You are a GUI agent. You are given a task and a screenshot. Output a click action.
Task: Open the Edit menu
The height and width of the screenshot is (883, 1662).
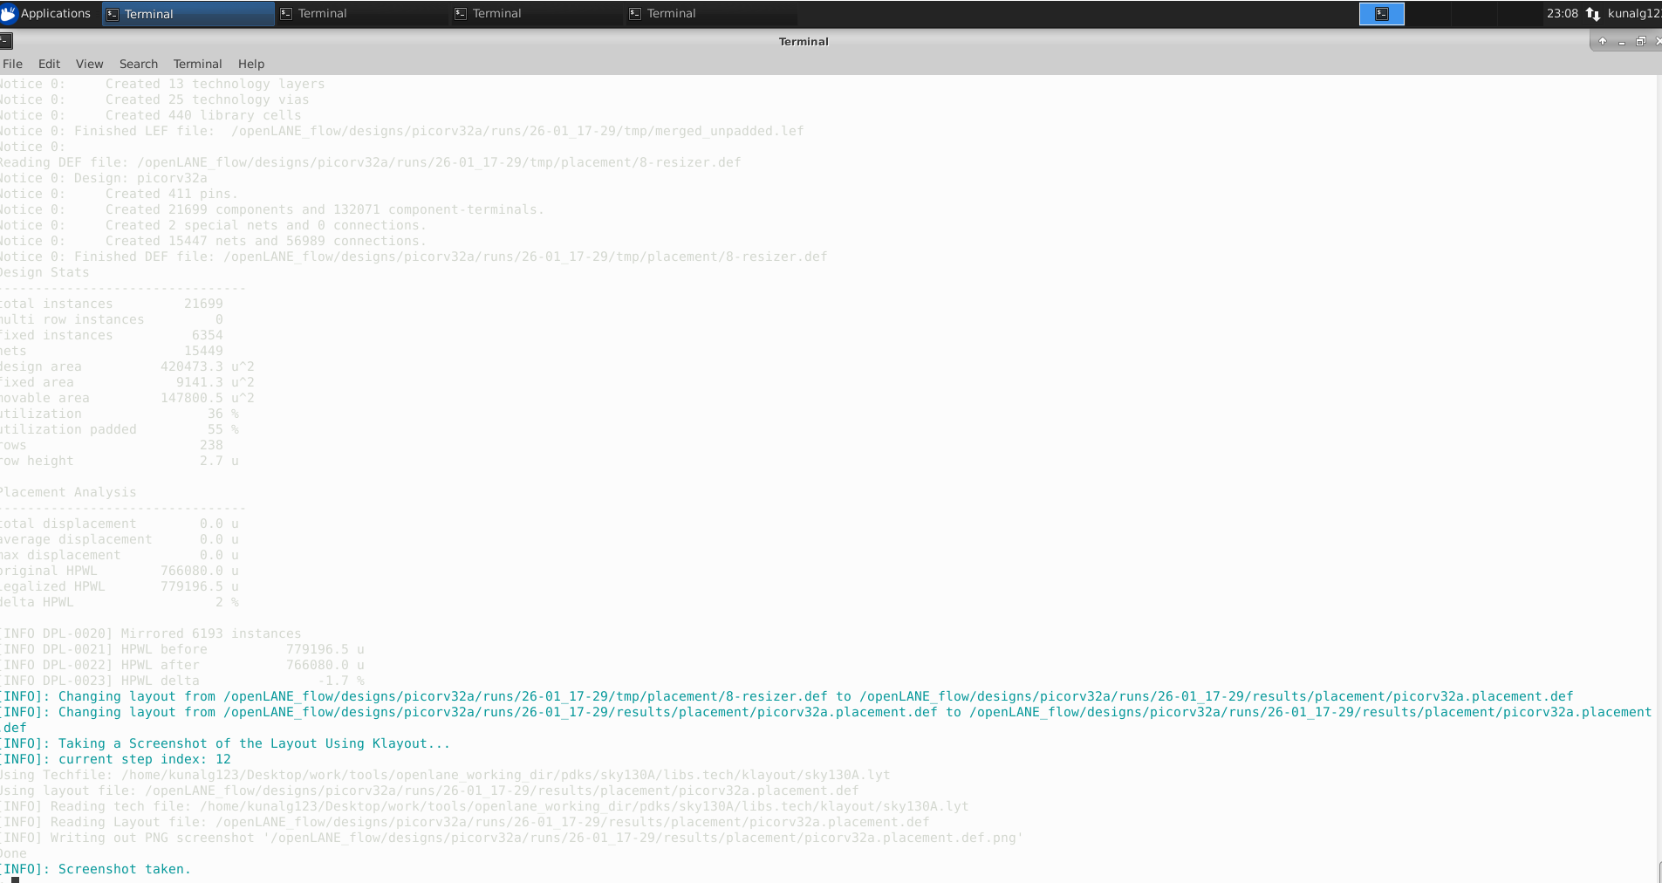pos(48,64)
